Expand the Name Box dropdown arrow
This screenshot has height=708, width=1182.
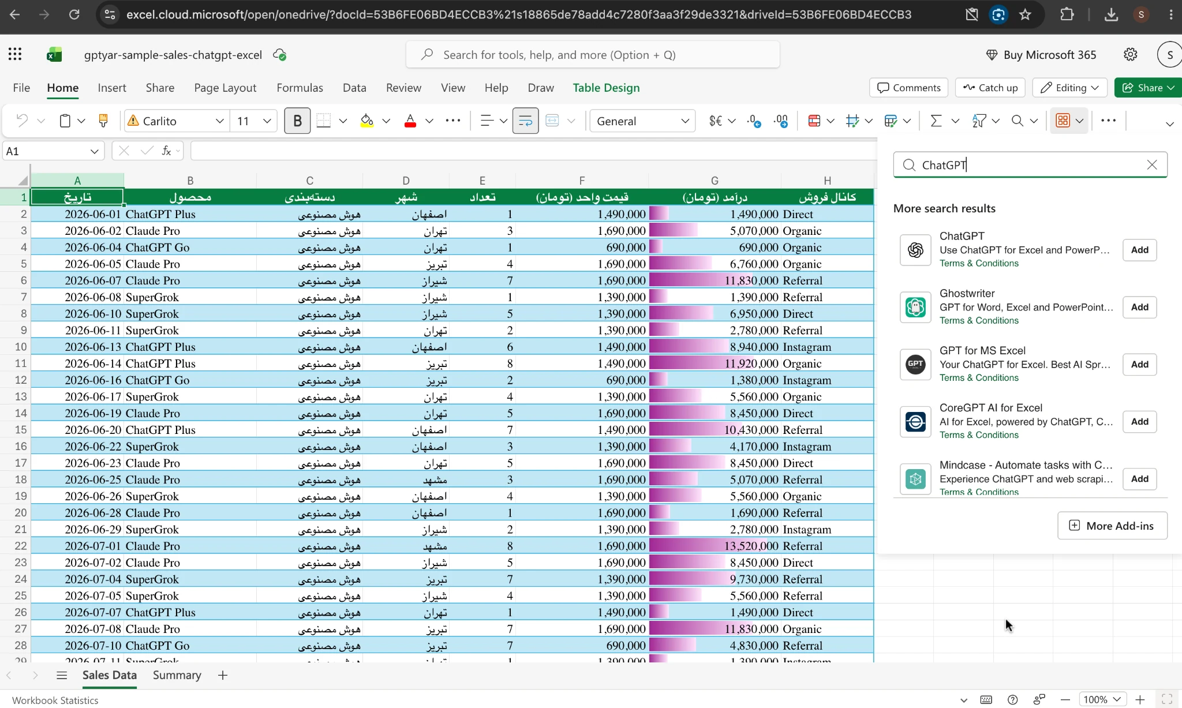(94, 151)
